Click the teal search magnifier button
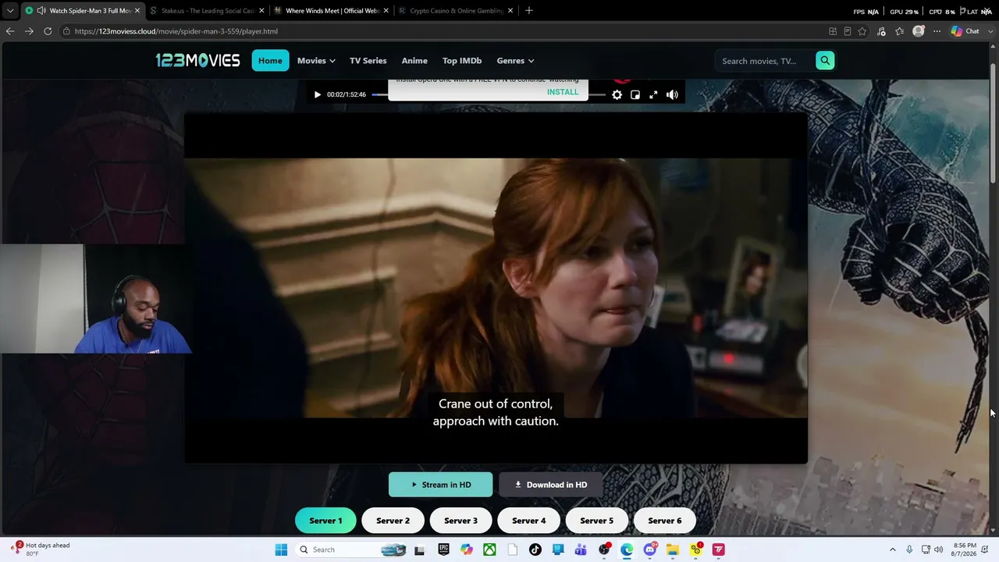This screenshot has width=999, height=562. coord(825,61)
